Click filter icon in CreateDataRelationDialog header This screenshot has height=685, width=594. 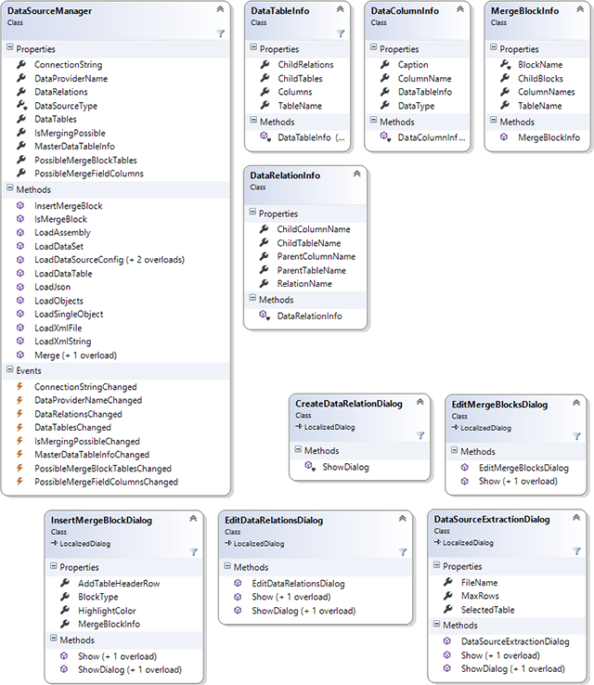tap(420, 435)
